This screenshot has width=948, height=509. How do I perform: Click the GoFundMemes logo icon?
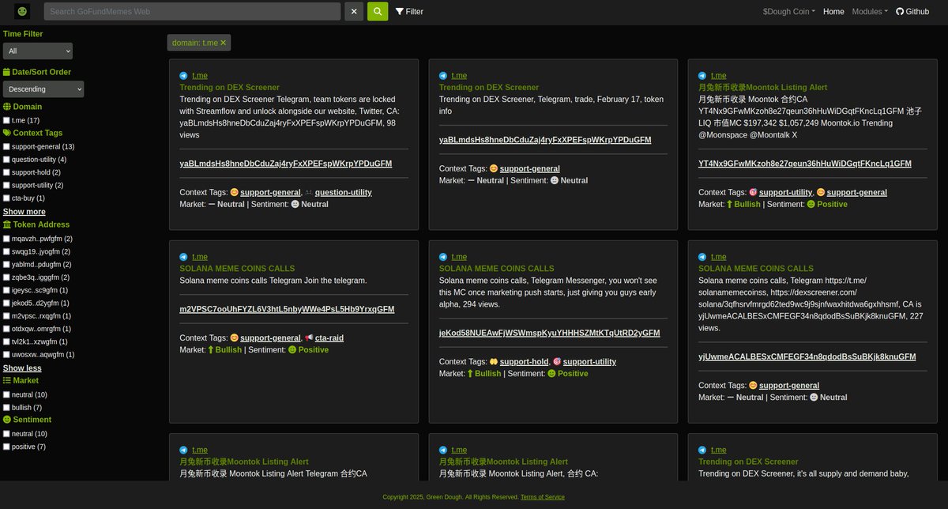[22, 11]
